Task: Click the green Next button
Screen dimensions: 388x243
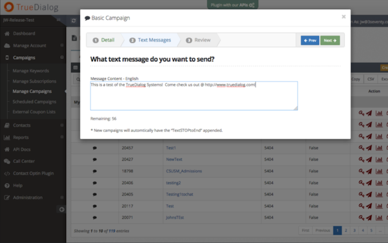Action: (x=330, y=40)
